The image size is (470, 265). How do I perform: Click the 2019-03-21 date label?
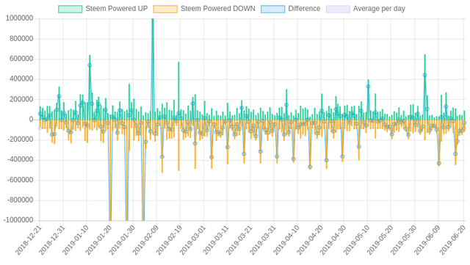click(239, 241)
